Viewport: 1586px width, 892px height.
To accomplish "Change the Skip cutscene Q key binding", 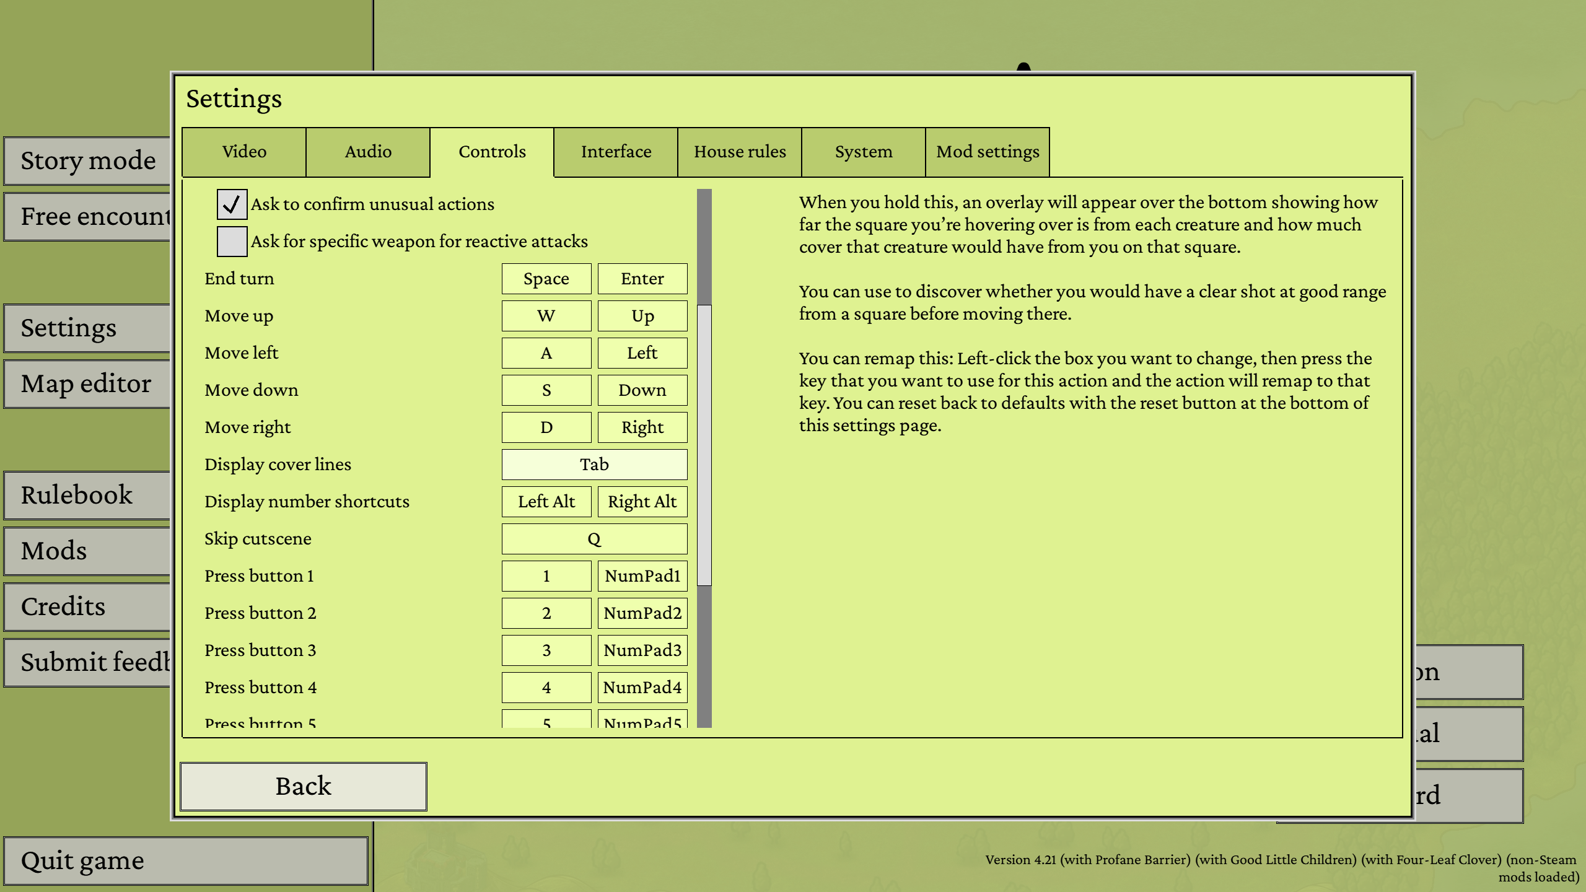I will pyautogui.click(x=594, y=539).
